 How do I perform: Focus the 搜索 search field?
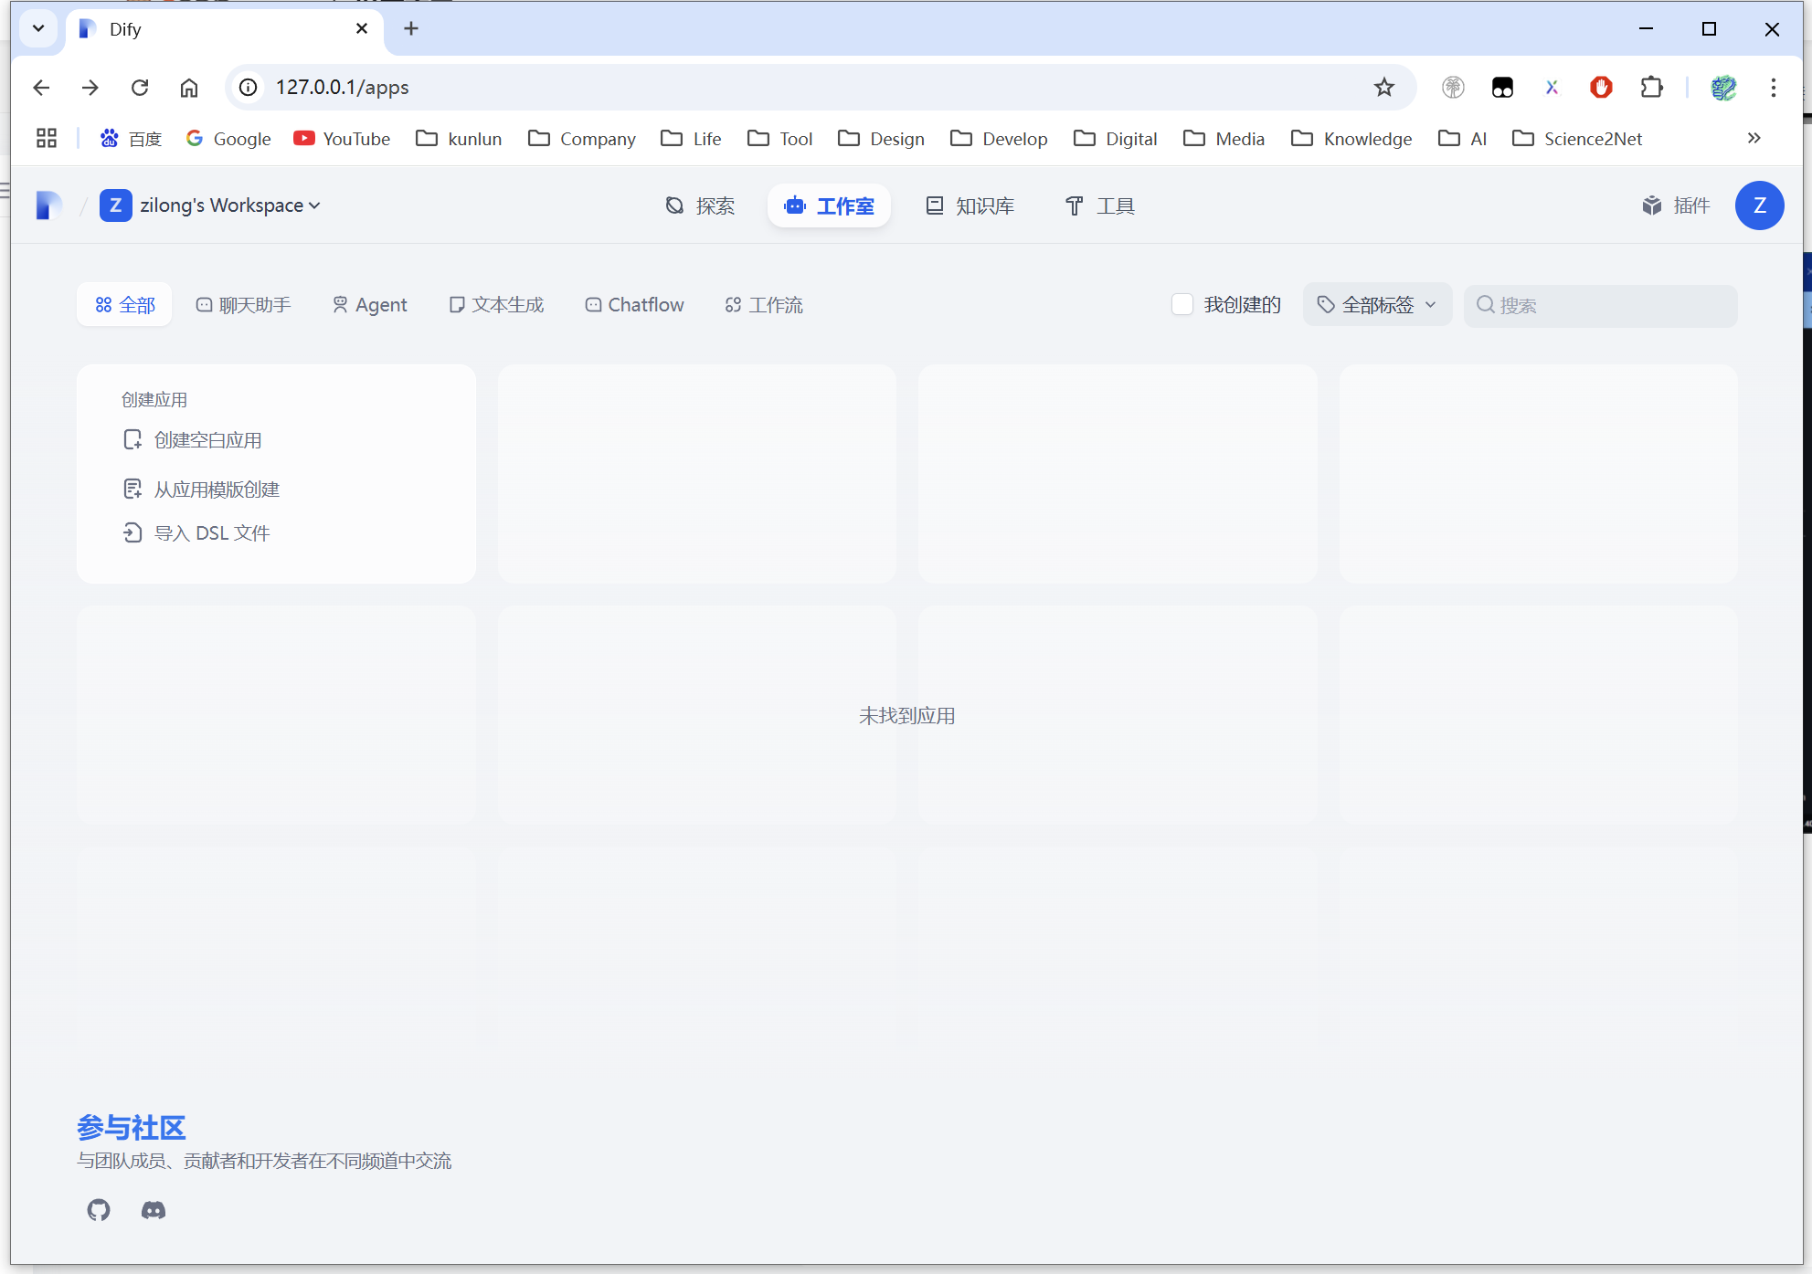pyautogui.click(x=1613, y=306)
